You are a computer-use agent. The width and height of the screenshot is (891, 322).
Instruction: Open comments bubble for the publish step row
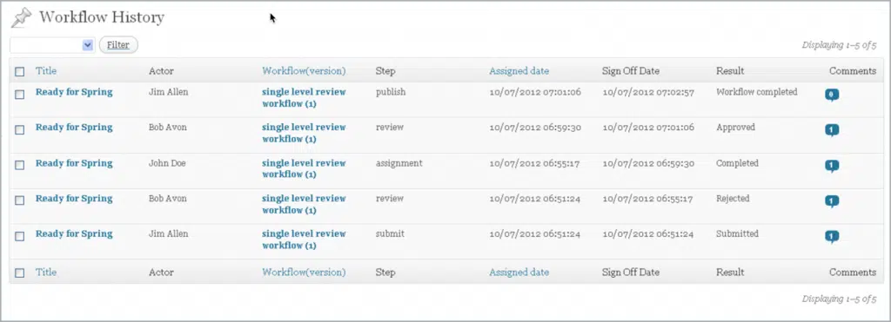coord(832,95)
